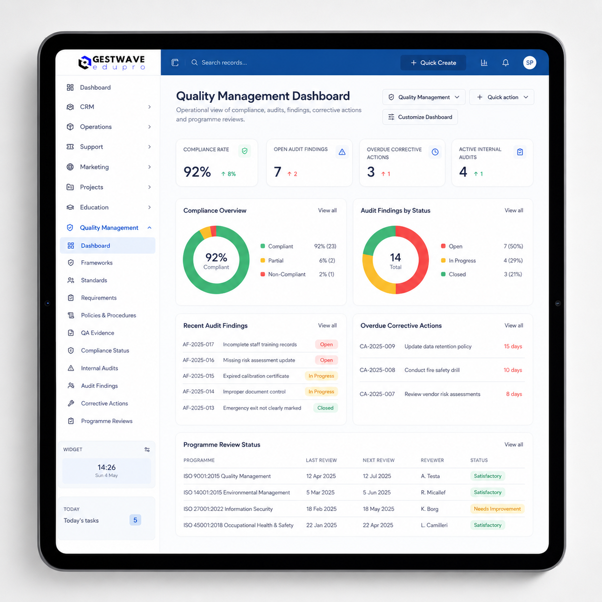Click the Operations cube icon in sidebar

click(70, 127)
